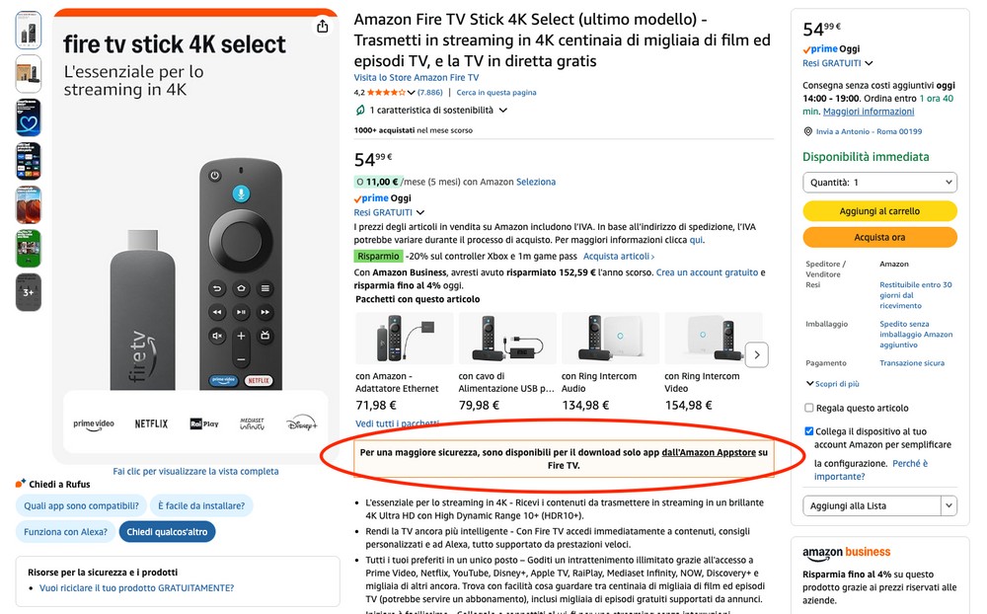Select the 'È facile da installare?' suggestion chip
Image resolution: width=987 pixels, height=614 pixels.
pyautogui.click(x=201, y=506)
